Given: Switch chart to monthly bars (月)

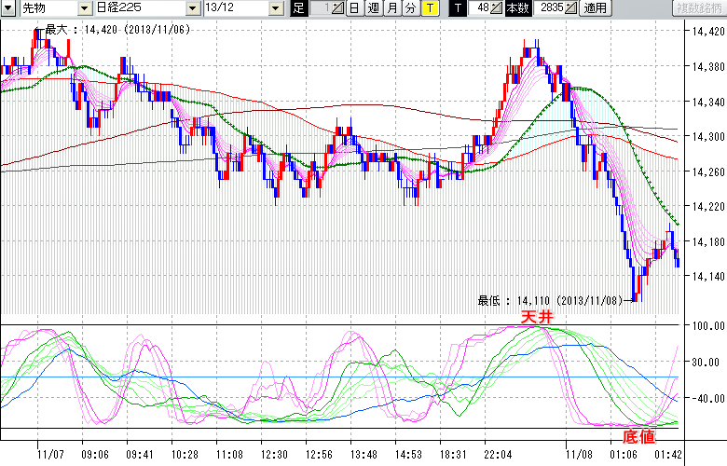Looking at the screenshot, I should click(x=392, y=8).
